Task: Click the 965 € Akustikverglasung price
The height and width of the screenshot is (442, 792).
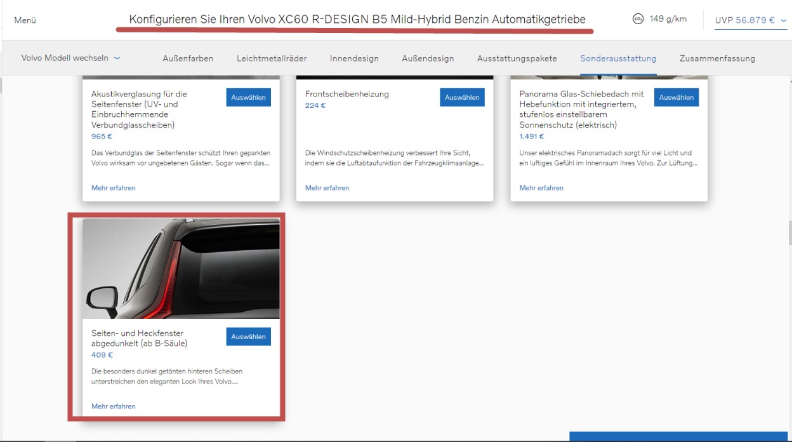Action: pos(102,137)
